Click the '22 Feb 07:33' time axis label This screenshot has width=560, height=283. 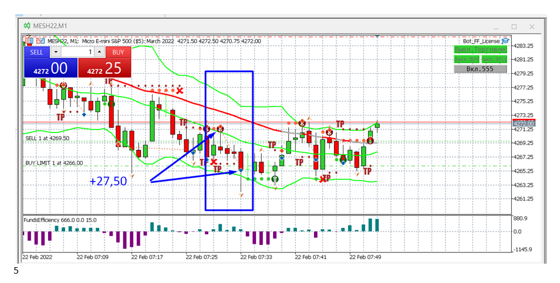click(x=256, y=257)
